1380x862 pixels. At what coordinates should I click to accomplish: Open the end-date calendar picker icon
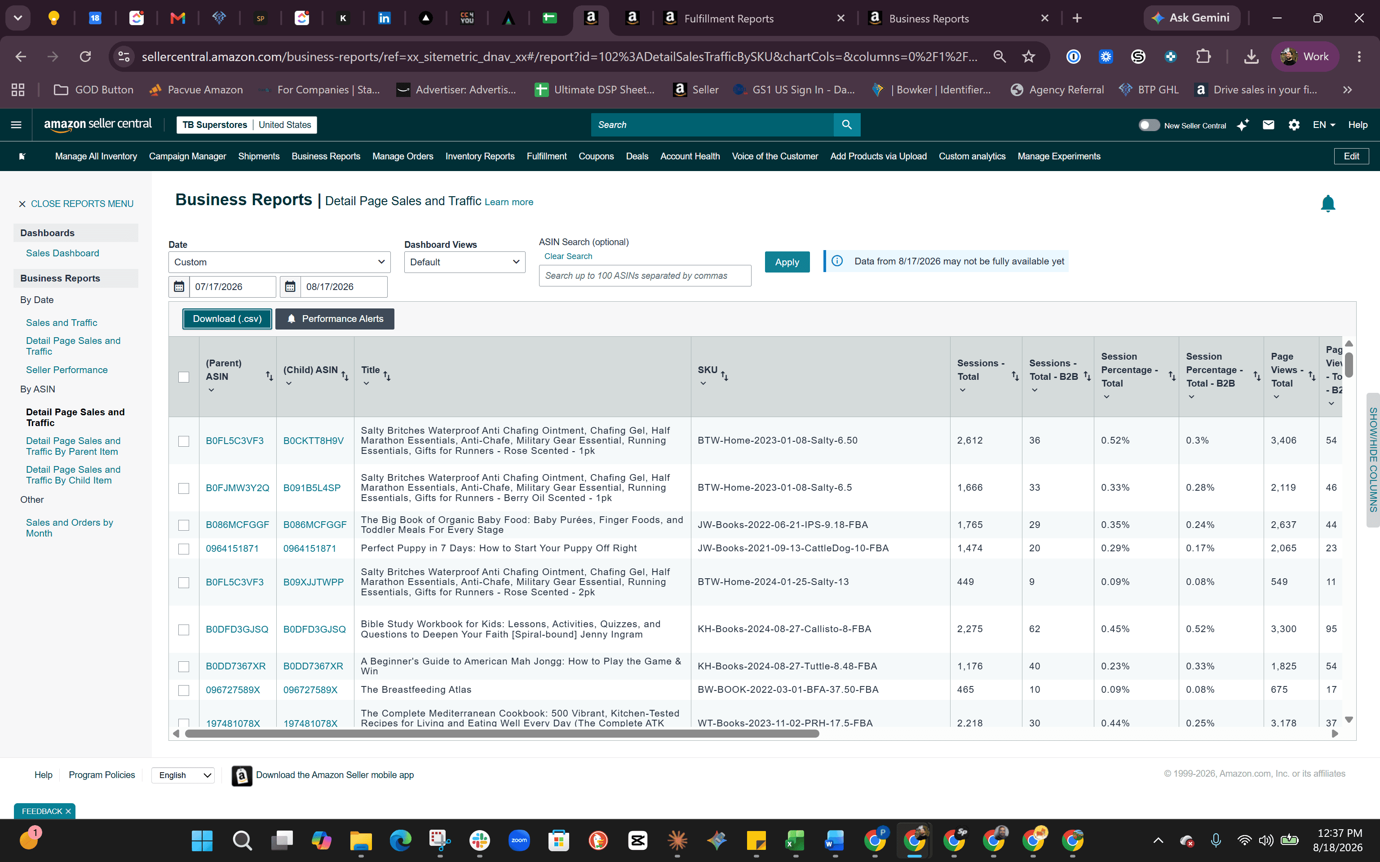pyautogui.click(x=290, y=287)
